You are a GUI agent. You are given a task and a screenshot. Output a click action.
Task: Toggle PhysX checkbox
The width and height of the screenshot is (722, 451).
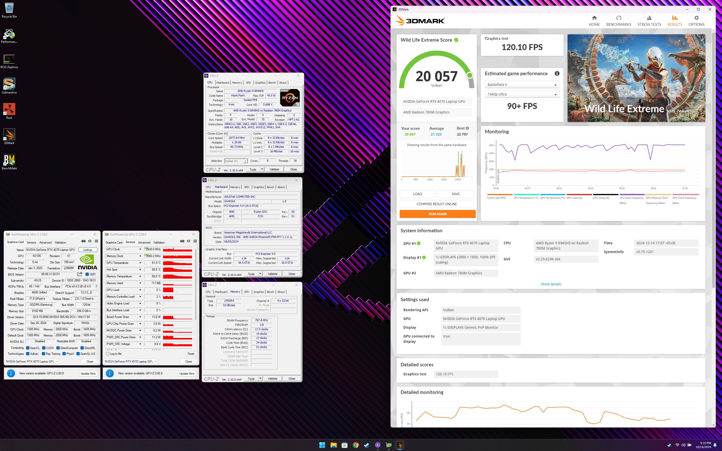click(64, 354)
